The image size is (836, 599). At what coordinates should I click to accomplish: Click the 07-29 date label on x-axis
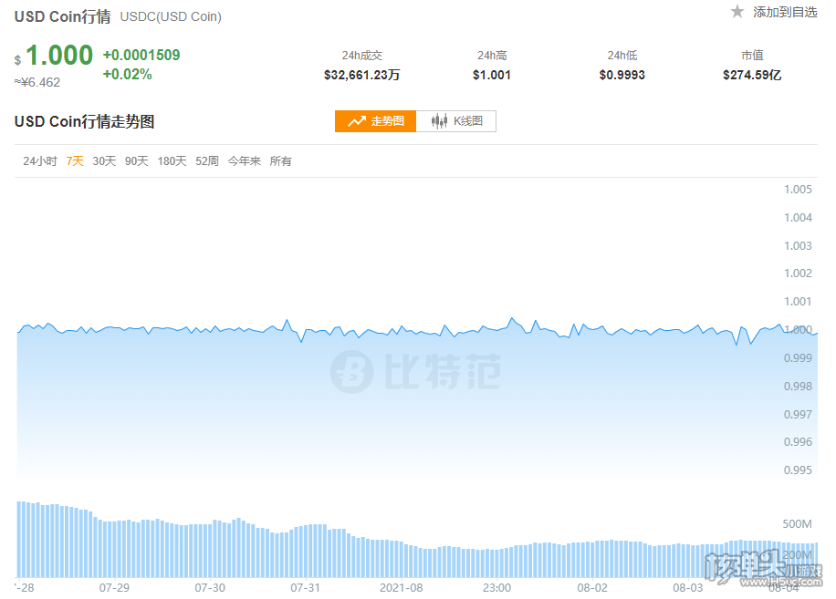[114, 588]
